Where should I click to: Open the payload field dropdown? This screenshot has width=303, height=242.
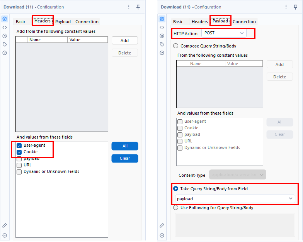click(235, 198)
